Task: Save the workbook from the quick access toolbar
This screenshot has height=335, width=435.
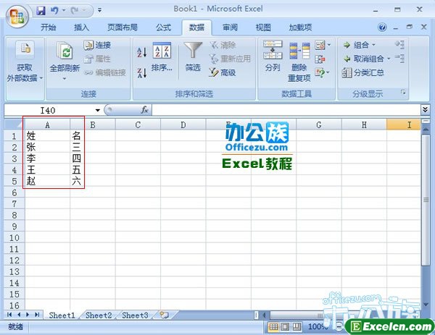Action: (x=41, y=11)
